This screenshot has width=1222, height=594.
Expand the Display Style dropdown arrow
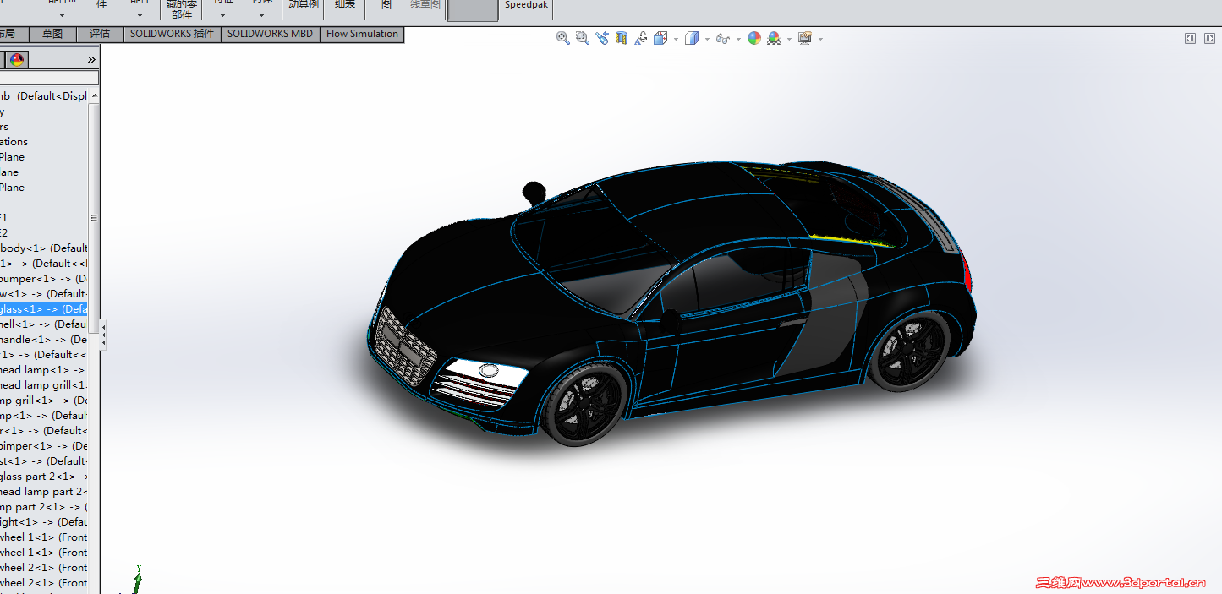coord(707,39)
